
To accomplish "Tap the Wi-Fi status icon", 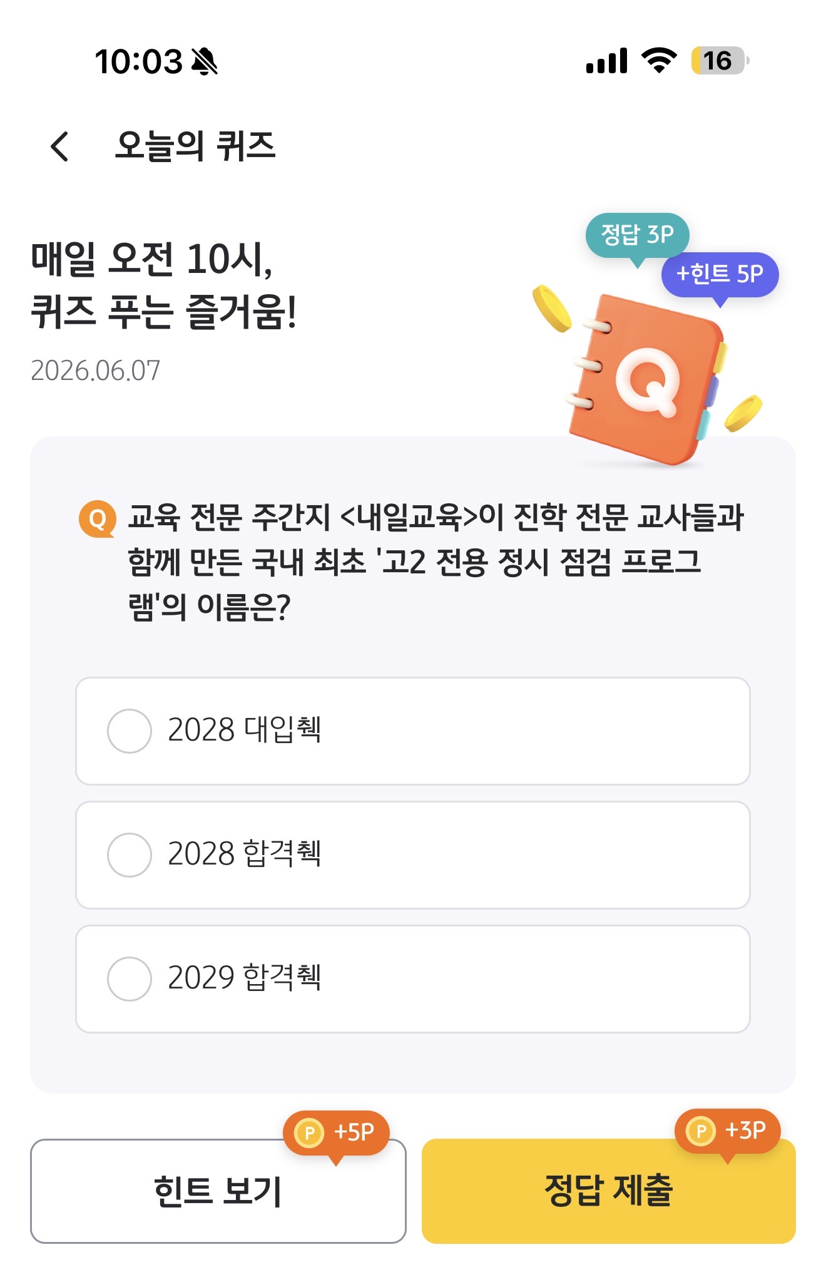I will (660, 61).
